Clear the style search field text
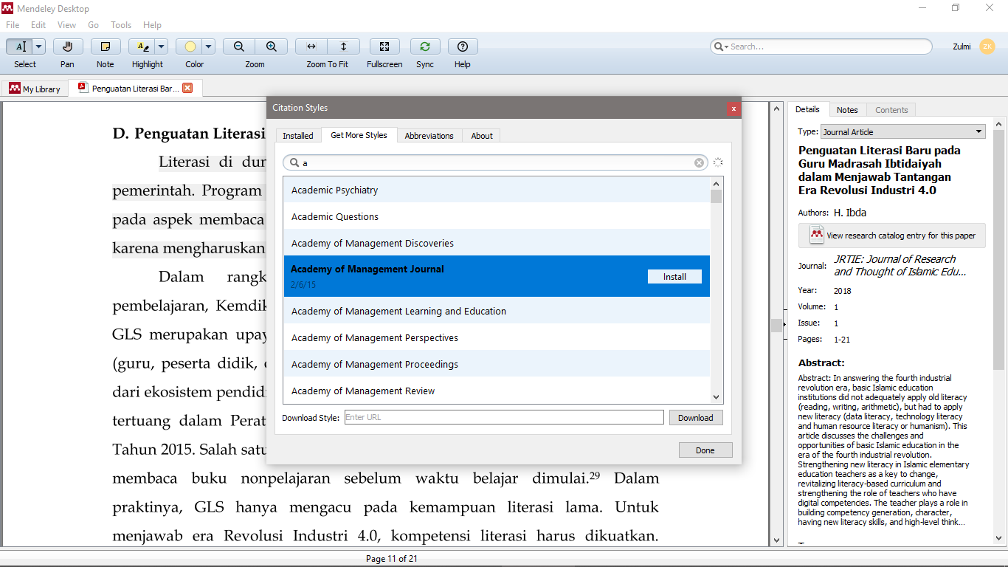Image resolution: width=1008 pixels, height=567 pixels. coord(699,162)
